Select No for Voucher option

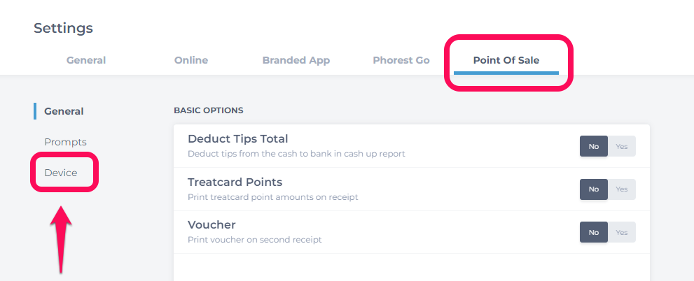tap(594, 232)
